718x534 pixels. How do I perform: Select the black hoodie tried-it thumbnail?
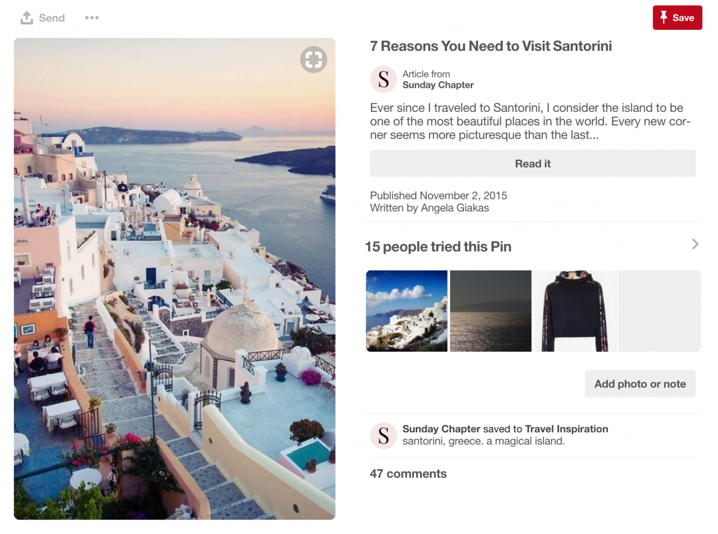click(x=574, y=310)
